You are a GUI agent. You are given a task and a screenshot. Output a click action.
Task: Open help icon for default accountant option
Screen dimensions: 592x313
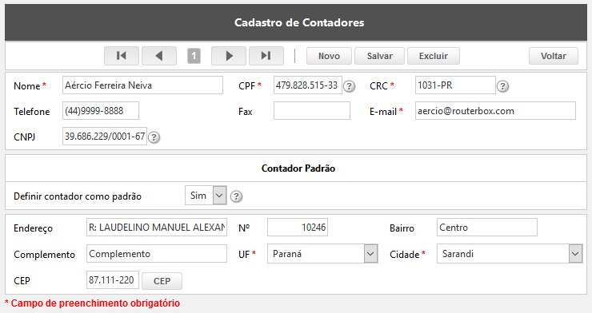[236, 196]
